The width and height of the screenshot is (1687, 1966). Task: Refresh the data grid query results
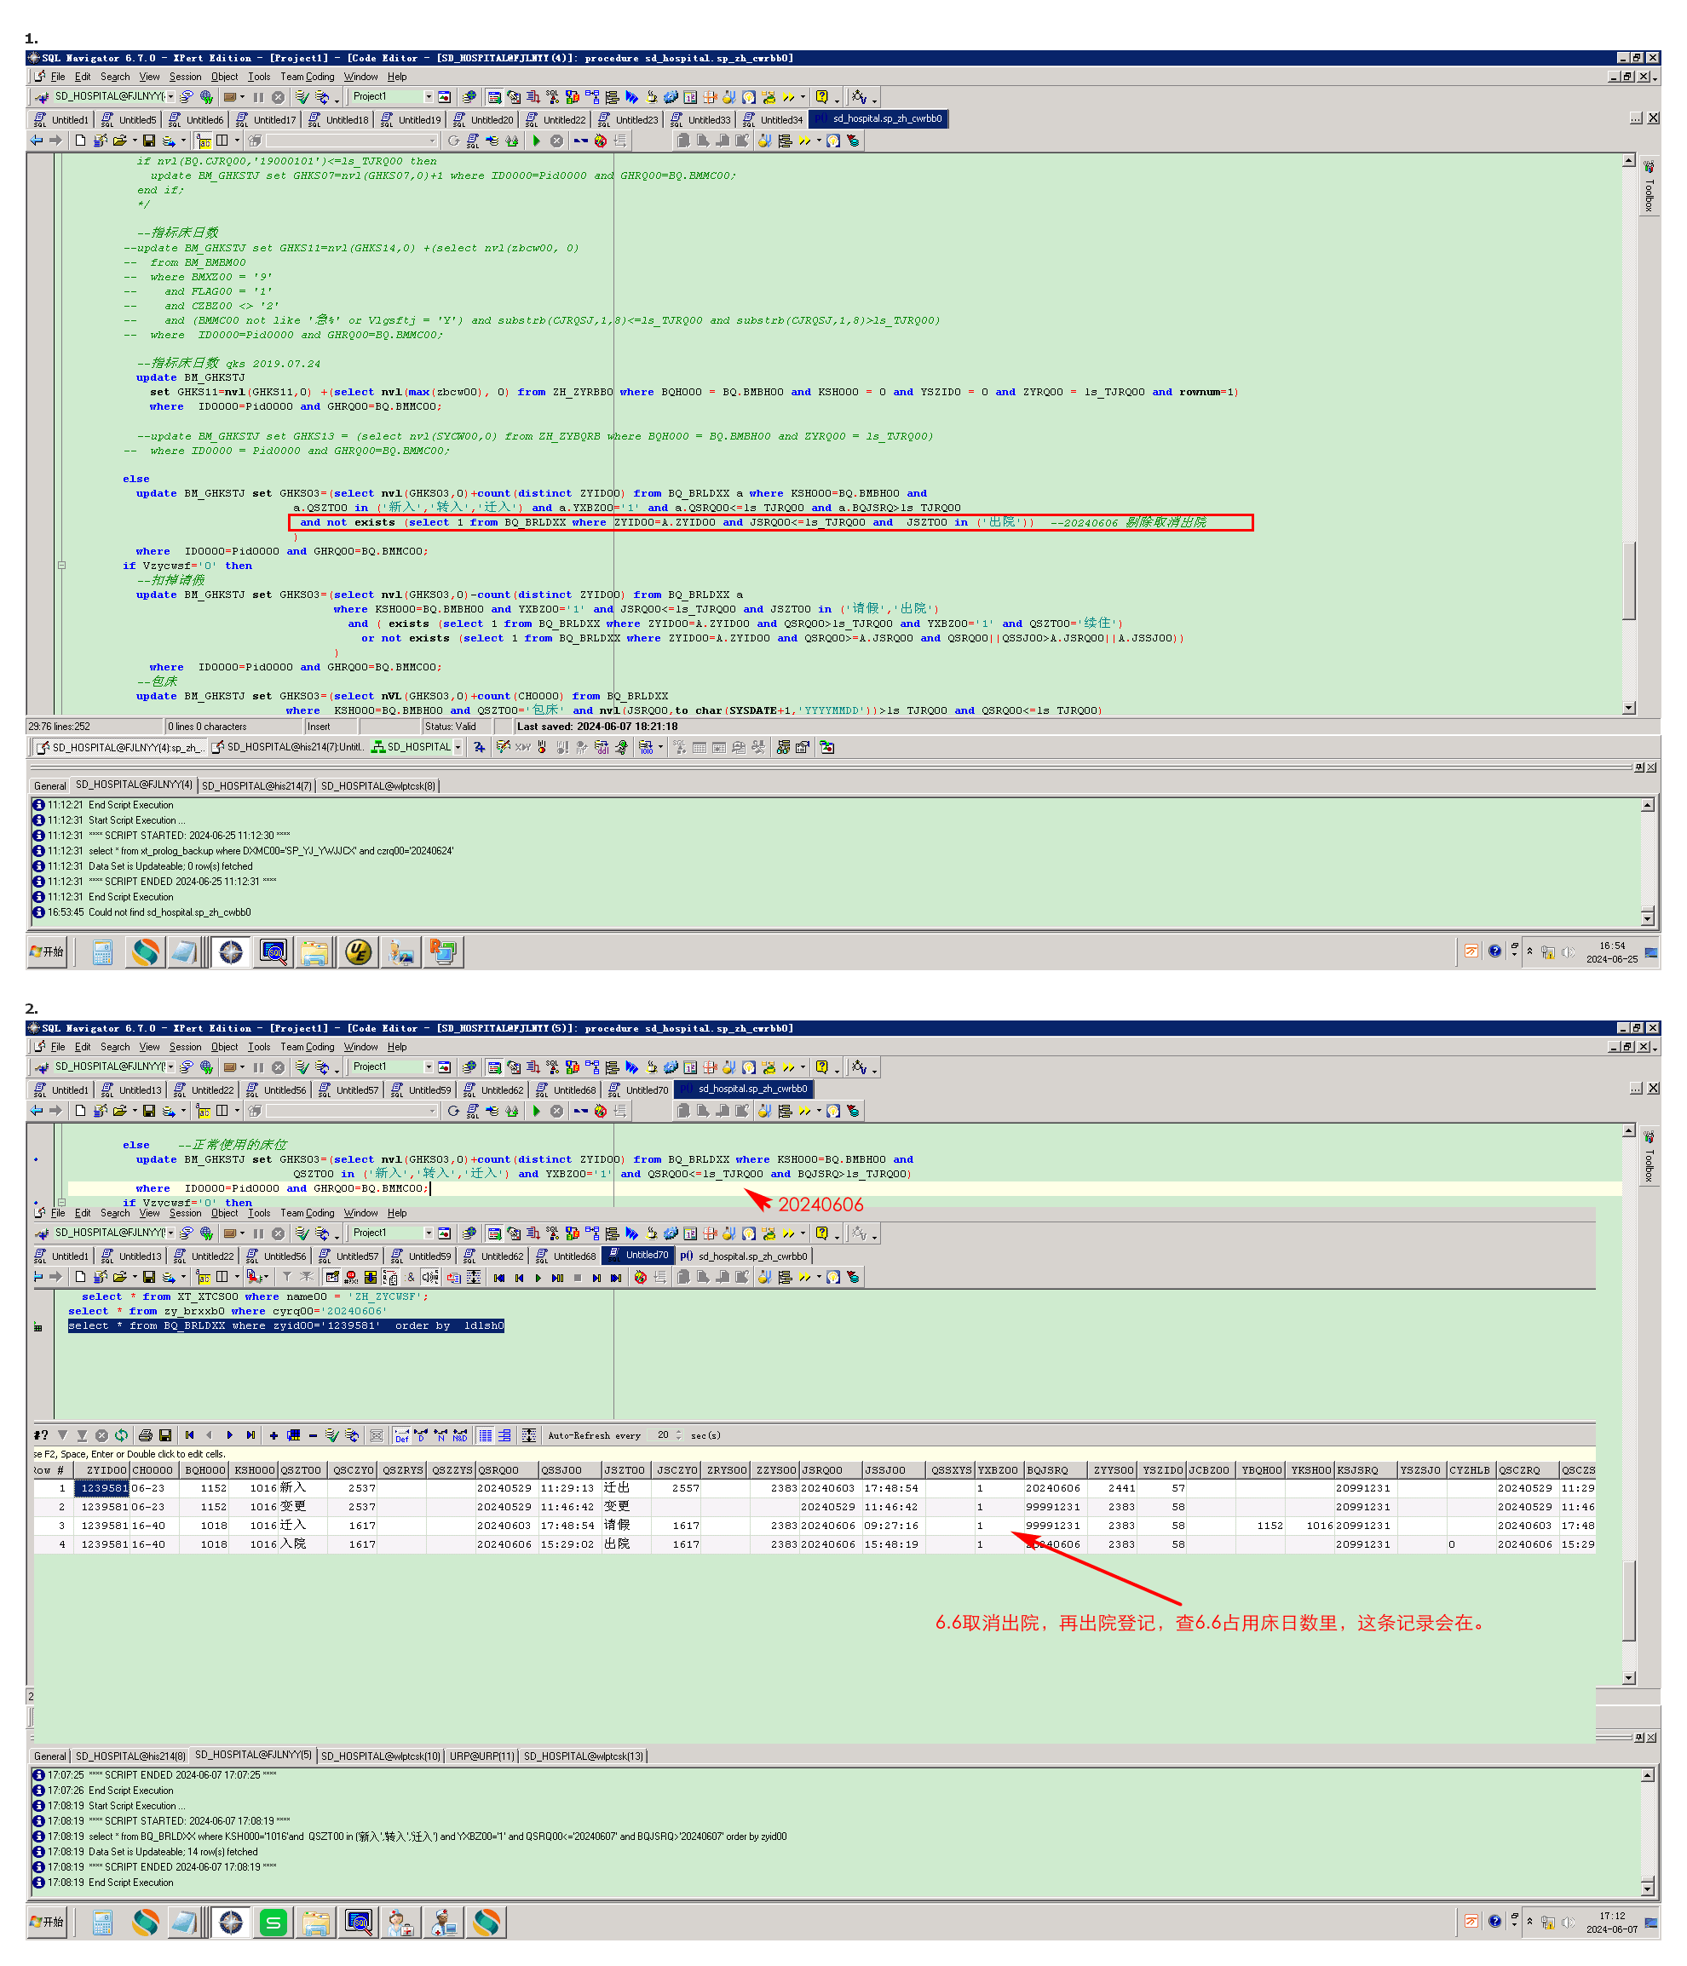coord(122,1435)
